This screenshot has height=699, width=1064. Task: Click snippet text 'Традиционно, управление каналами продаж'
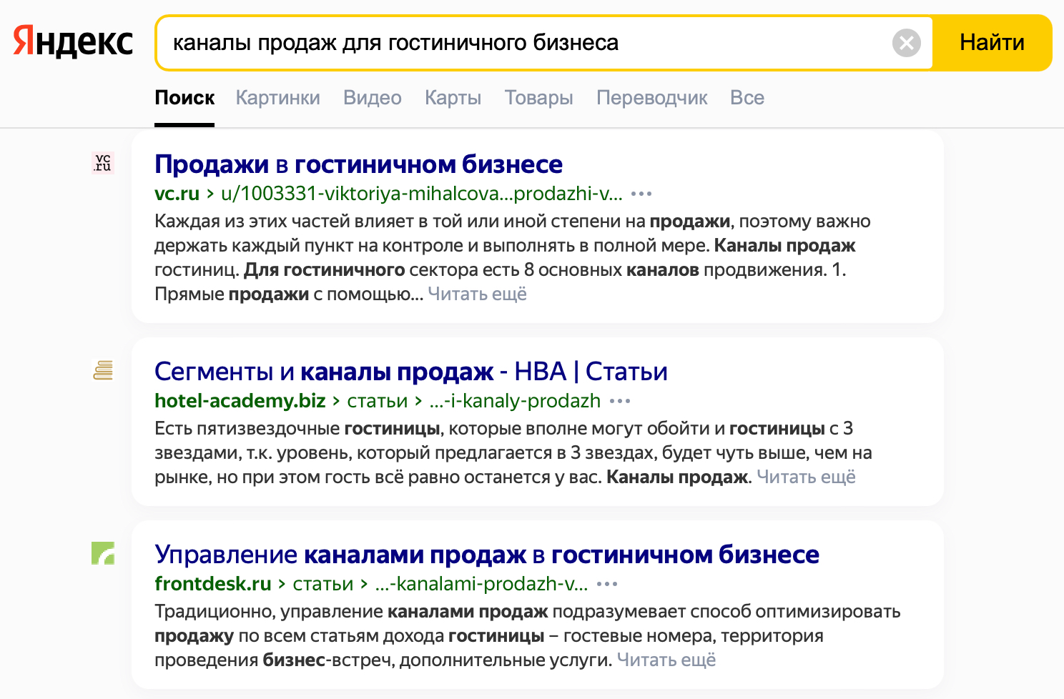coord(351,612)
